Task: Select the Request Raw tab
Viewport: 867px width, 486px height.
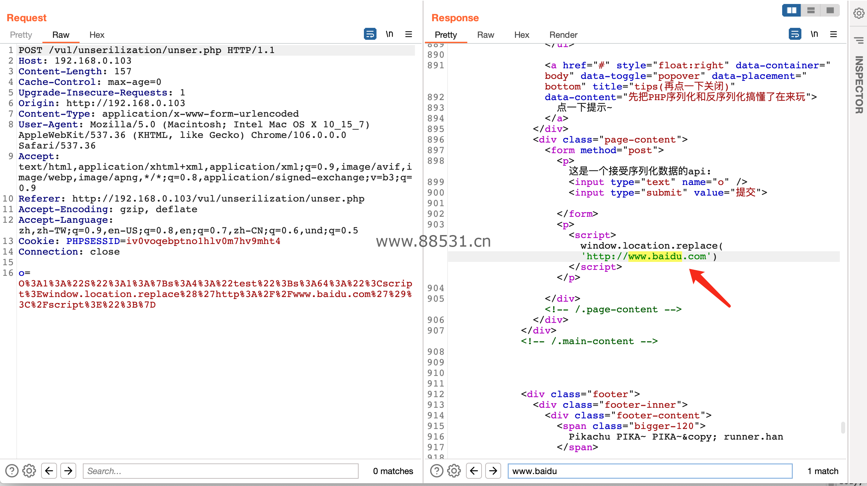Action: click(x=61, y=35)
